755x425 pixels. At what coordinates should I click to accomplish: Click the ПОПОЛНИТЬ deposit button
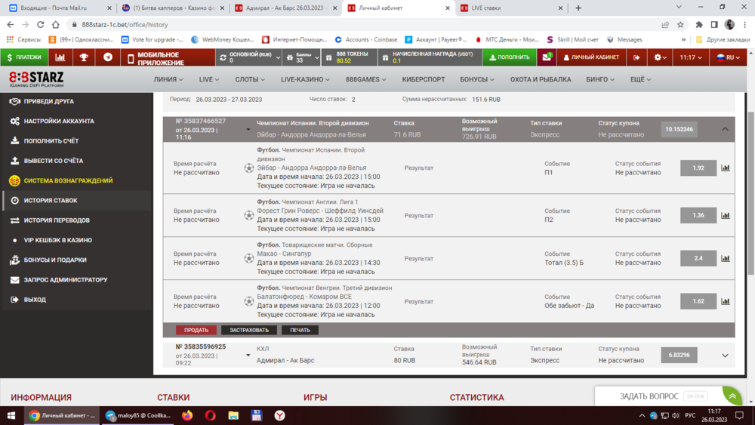tap(510, 57)
